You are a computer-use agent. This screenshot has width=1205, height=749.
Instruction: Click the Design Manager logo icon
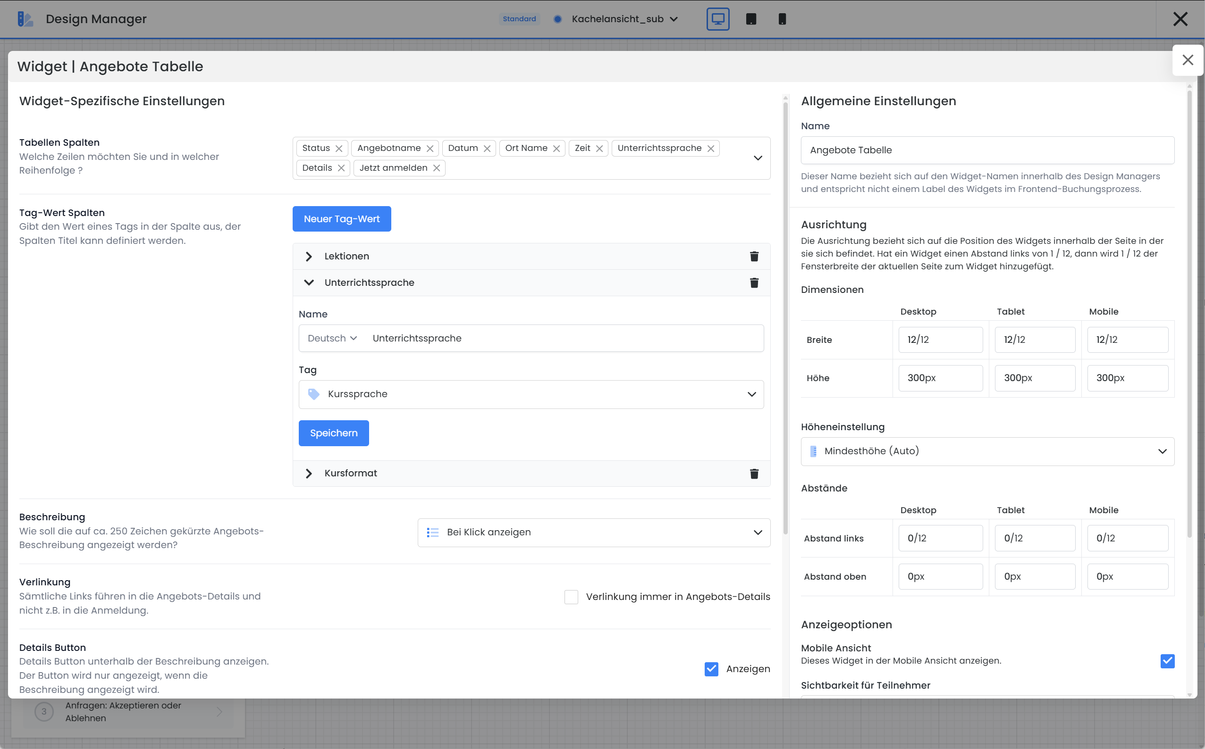point(26,19)
